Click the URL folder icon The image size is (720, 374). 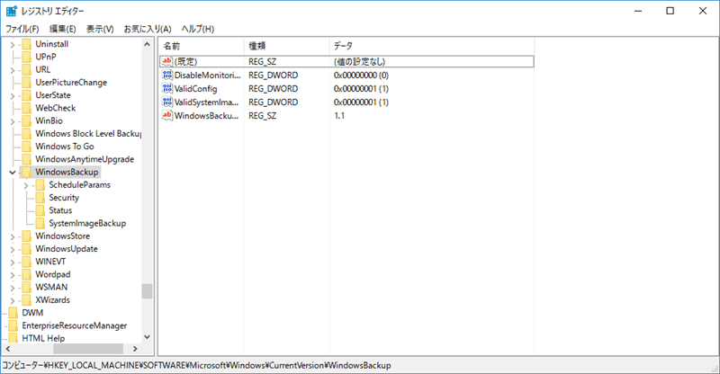(27, 70)
